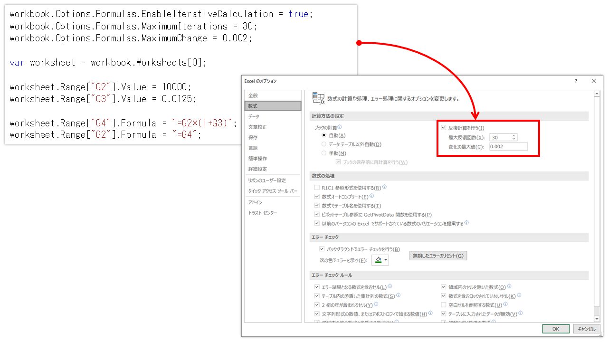Toggle 以前のバージョンの Excel suggestion checkbox

coord(317,223)
